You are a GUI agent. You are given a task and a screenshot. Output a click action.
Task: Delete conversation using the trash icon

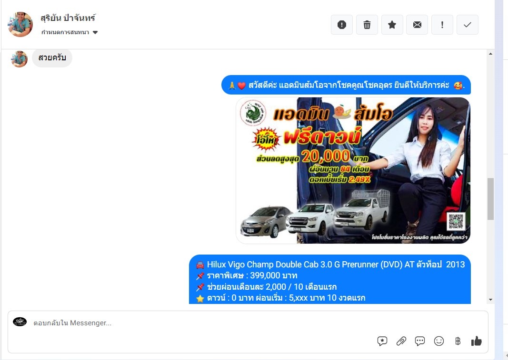(x=367, y=25)
